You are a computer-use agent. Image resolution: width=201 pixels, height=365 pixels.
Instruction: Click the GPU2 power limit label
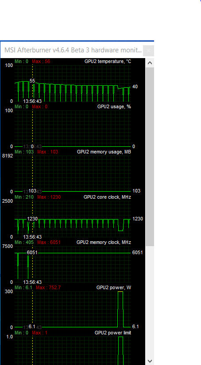coord(113,333)
